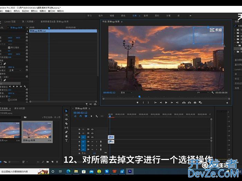Select the Ripple Edit tool
This screenshot has height=181, width=242.
click(66, 119)
